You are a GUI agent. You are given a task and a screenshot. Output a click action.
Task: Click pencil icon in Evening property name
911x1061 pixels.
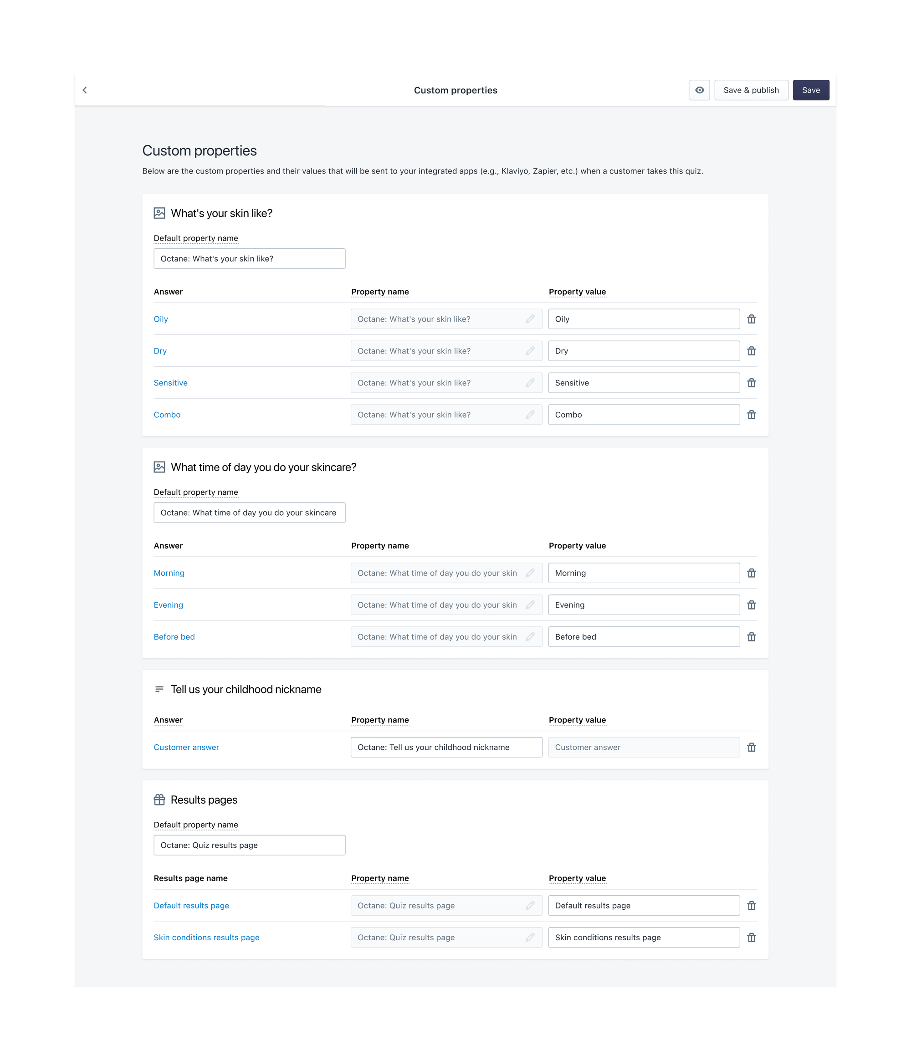pyautogui.click(x=530, y=605)
